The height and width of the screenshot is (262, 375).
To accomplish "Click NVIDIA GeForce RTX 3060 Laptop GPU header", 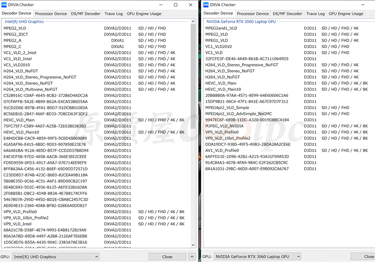I will [241, 22].
